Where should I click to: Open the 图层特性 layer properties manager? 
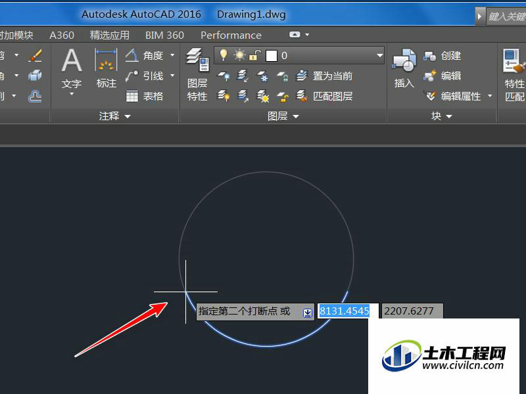[x=198, y=74]
